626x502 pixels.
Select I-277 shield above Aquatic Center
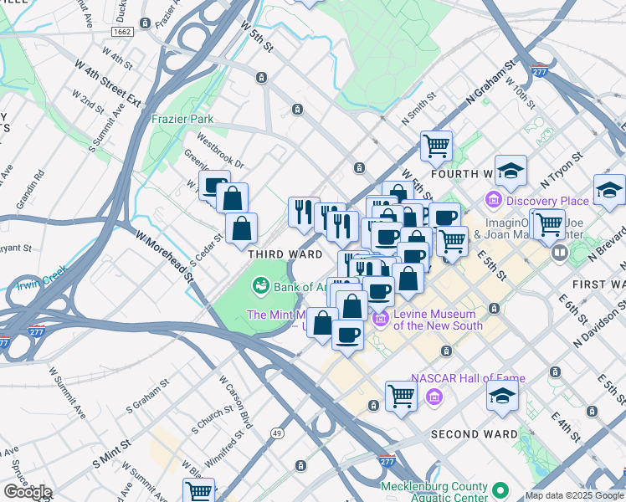387,461
